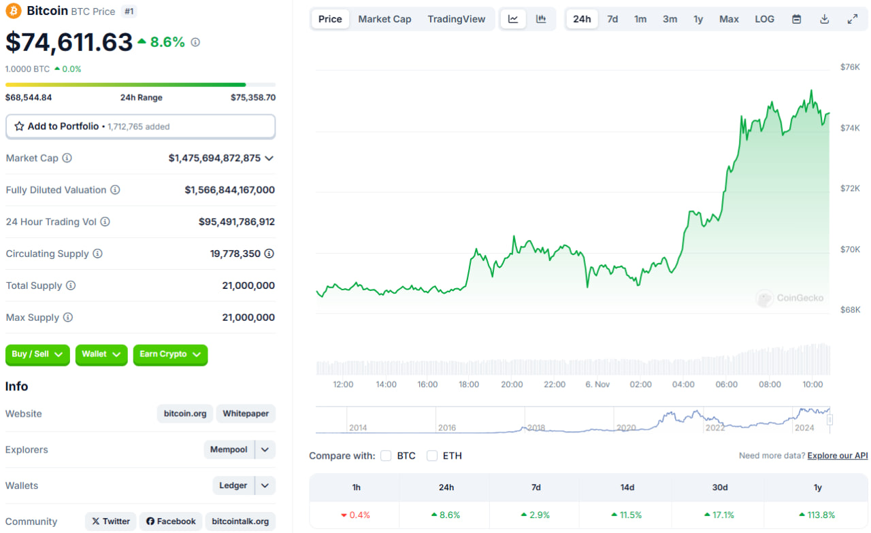This screenshot has height=533, width=871.
Task: Open the Whitepaper link
Action: (x=246, y=413)
